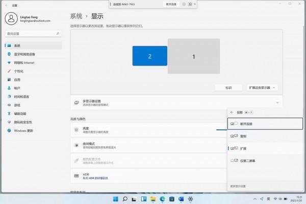Click the 颜色配置文件 color profile row
This screenshot has width=306, height=204.
tap(149, 161)
